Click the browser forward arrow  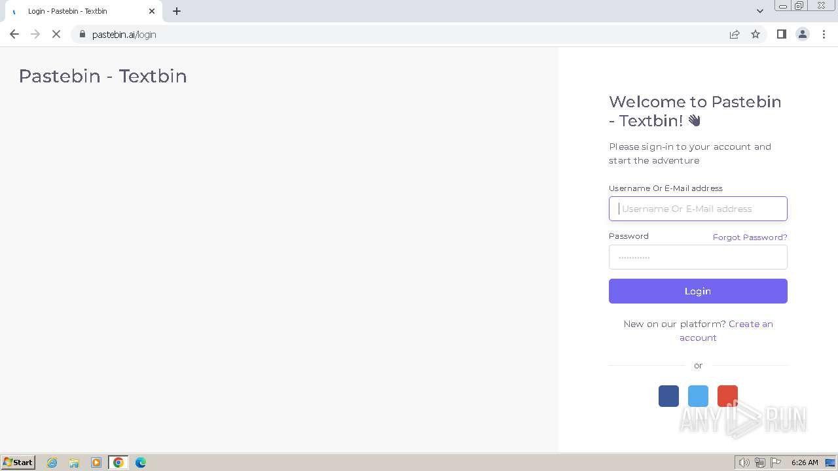pyautogui.click(x=35, y=34)
